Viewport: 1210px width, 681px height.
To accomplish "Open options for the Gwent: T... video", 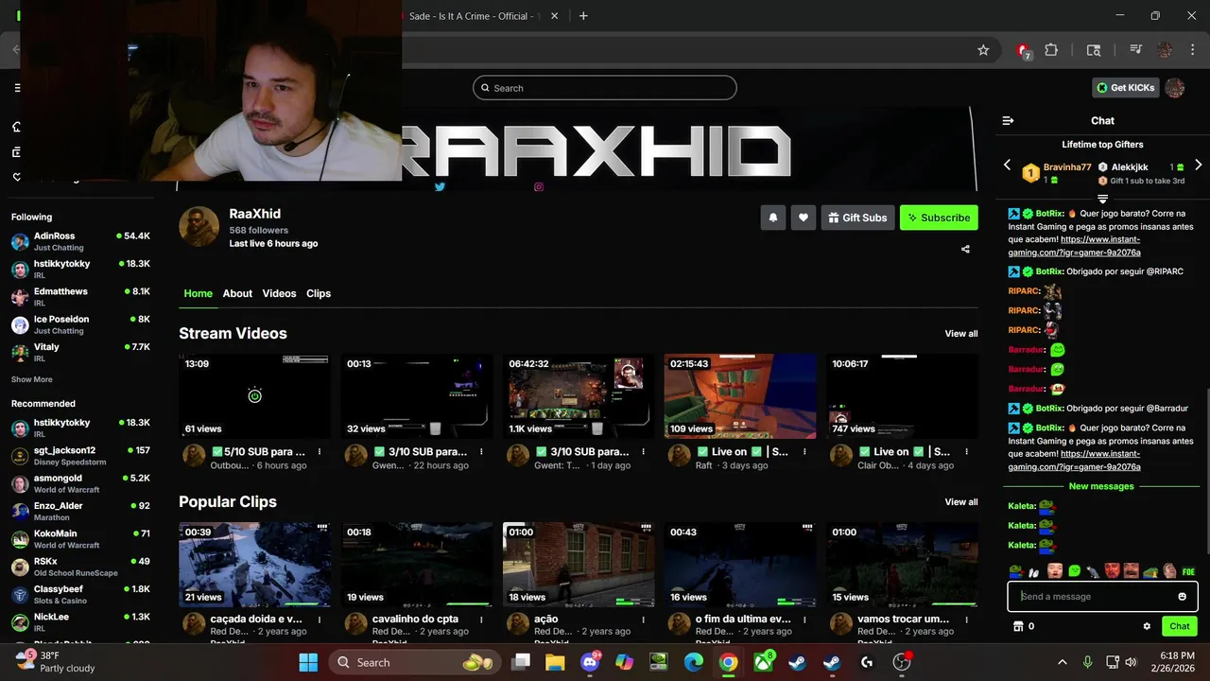I will tap(643, 452).
